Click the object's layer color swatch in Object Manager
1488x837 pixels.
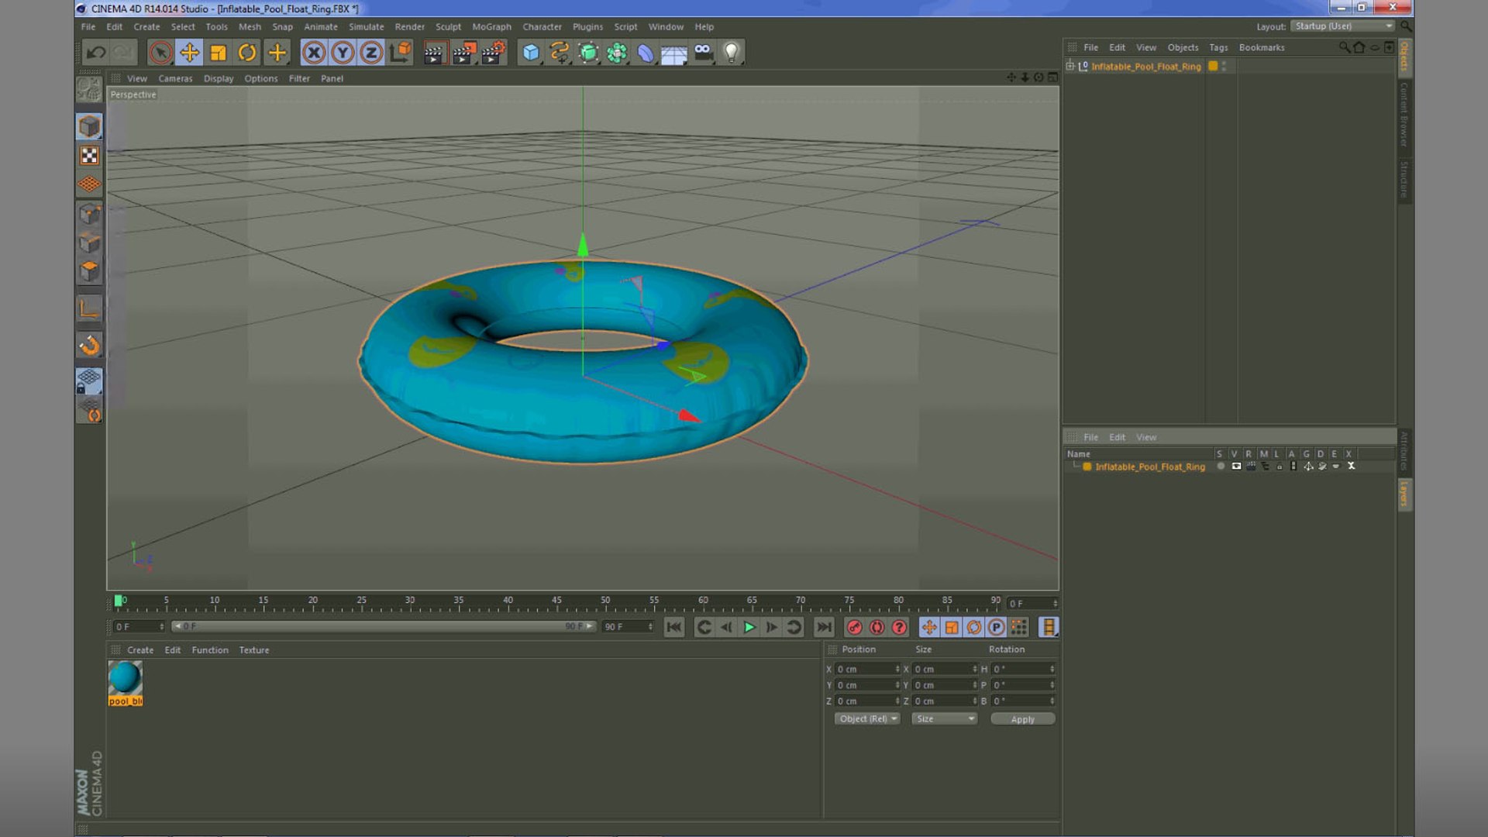point(1213,67)
